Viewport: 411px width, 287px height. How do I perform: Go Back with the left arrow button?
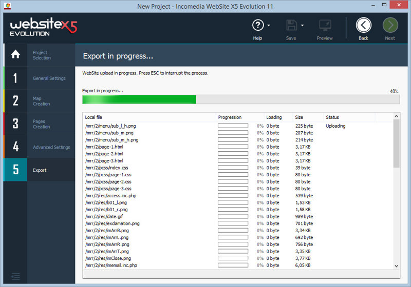coord(363,26)
